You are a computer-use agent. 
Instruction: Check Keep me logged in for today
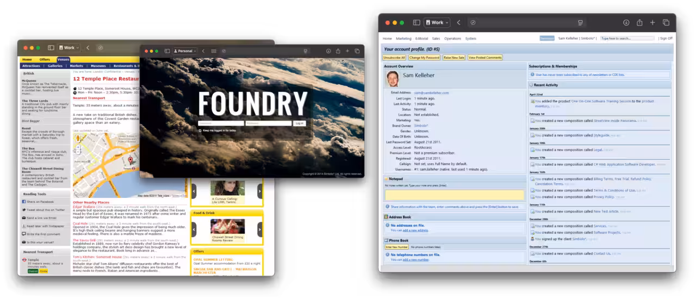[x=200, y=130]
